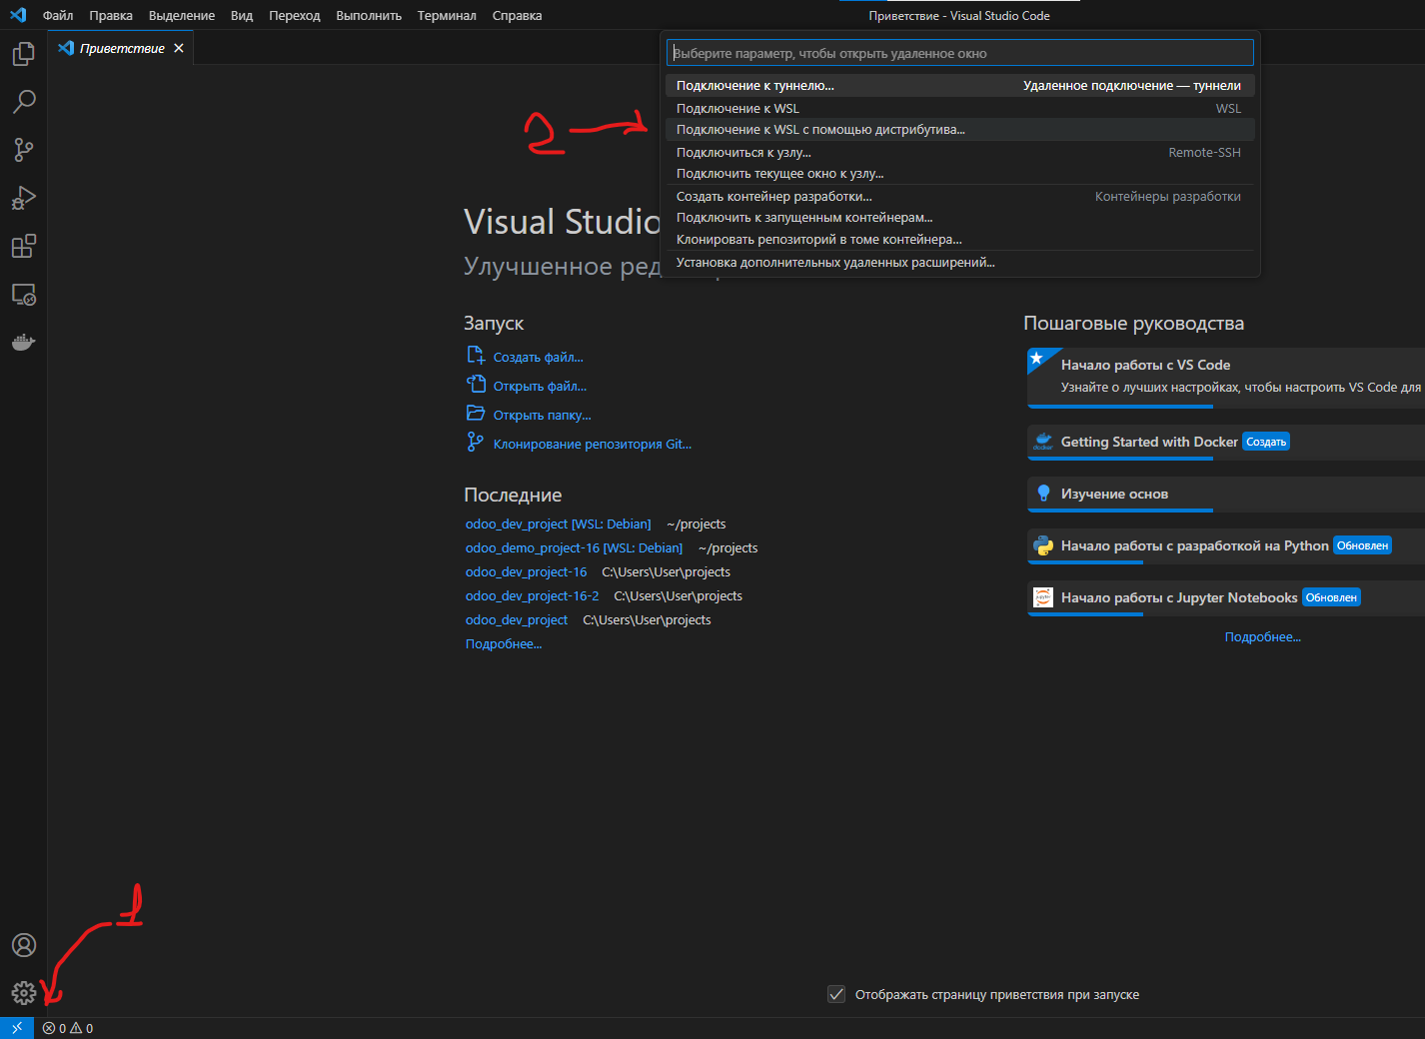This screenshot has width=1425, height=1039.
Task: Click the Python logo in walkthroughs list
Action: coord(1043,545)
